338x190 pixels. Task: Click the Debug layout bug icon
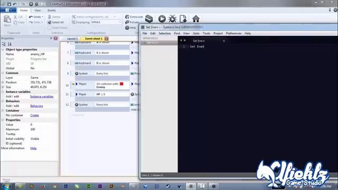point(172,19)
